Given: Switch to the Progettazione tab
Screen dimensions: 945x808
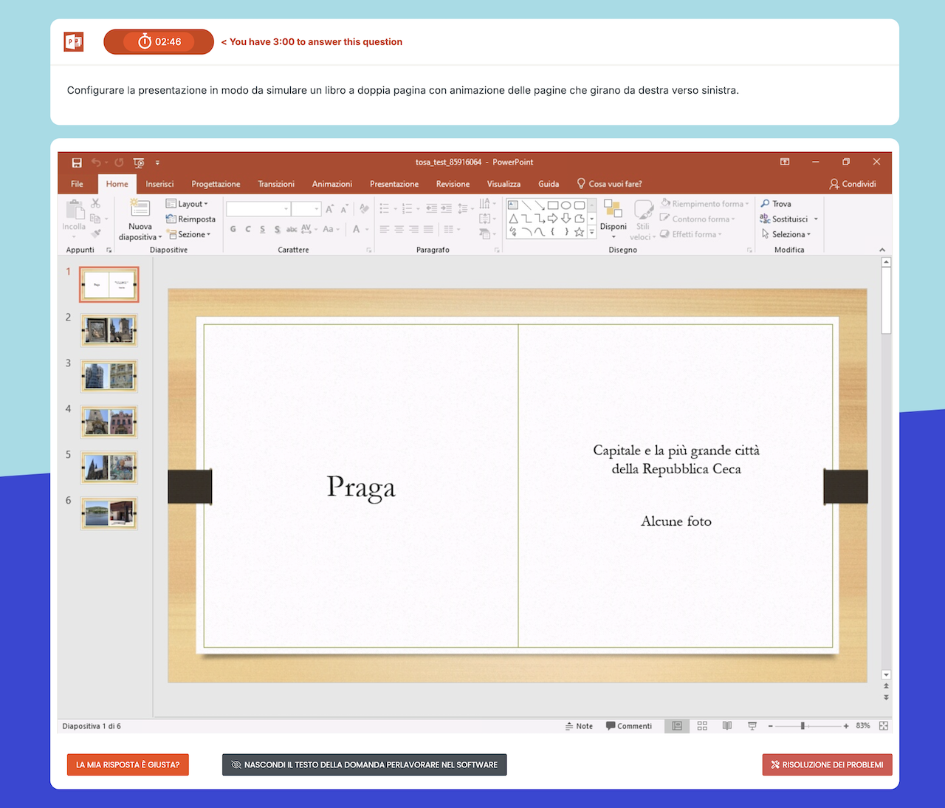Looking at the screenshot, I should pos(216,184).
